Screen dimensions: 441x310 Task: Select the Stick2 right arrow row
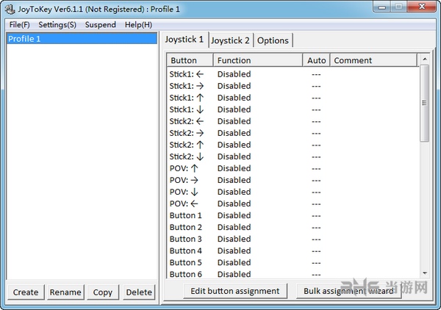(293, 133)
